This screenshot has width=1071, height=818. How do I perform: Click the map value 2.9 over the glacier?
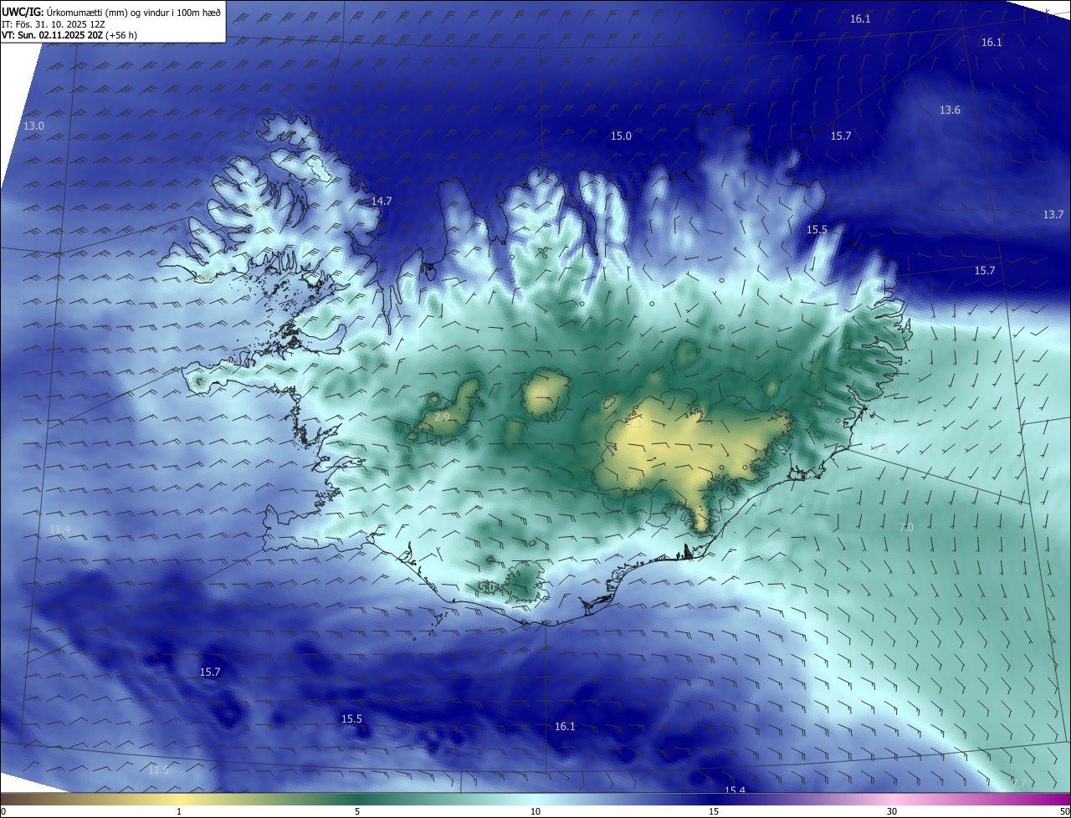443,417
